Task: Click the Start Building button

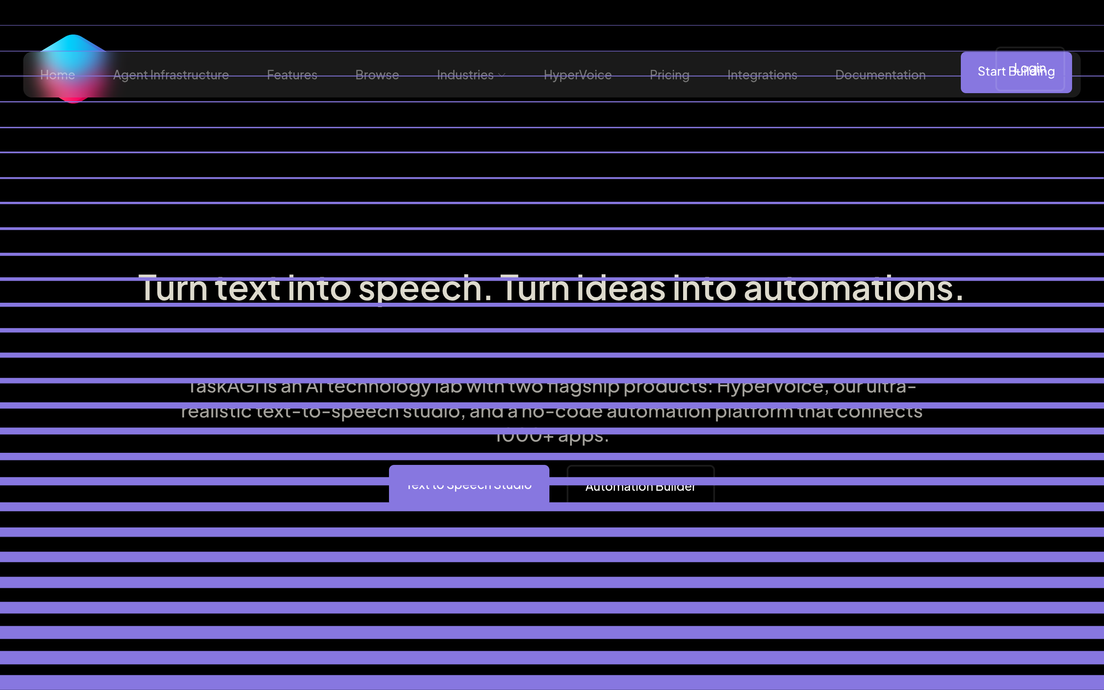Action: point(1016,72)
